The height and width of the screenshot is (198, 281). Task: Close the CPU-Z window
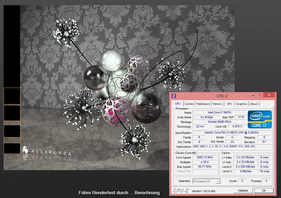[269, 95]
